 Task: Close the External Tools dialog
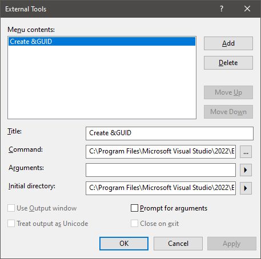coord(247,9)
